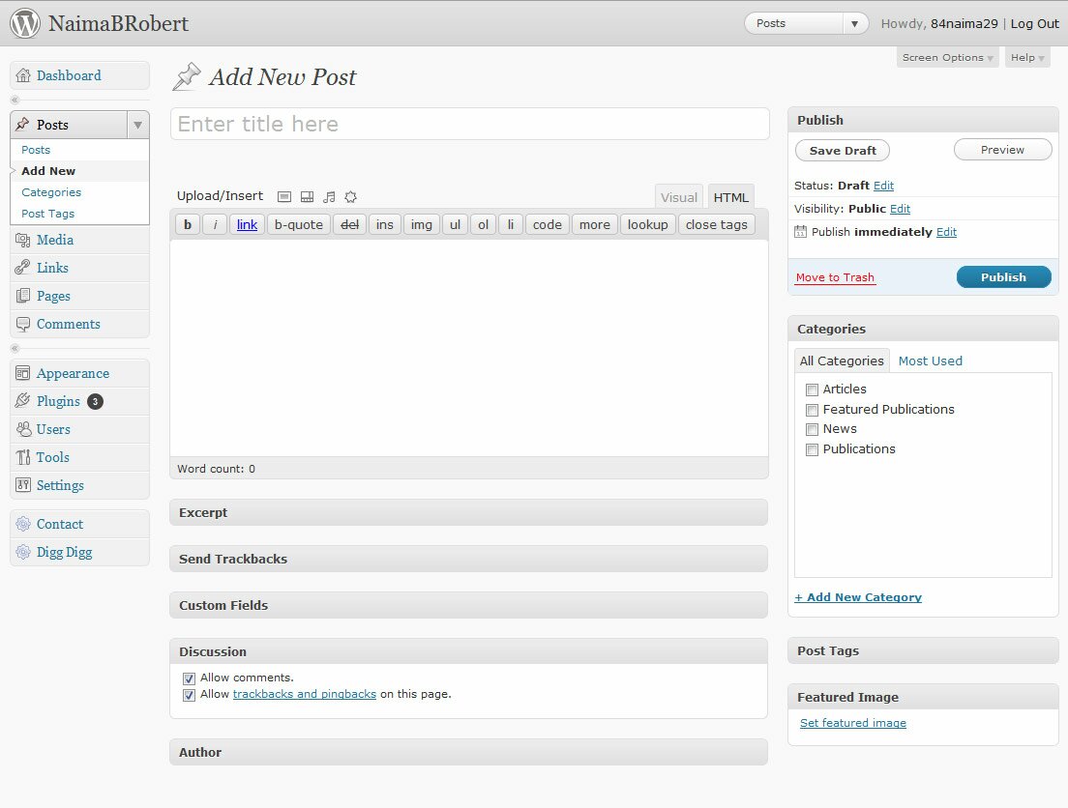Click the Preview button
This screenshot has height=808, width=1068.
pyautogui.click(x=1002, y=150)
